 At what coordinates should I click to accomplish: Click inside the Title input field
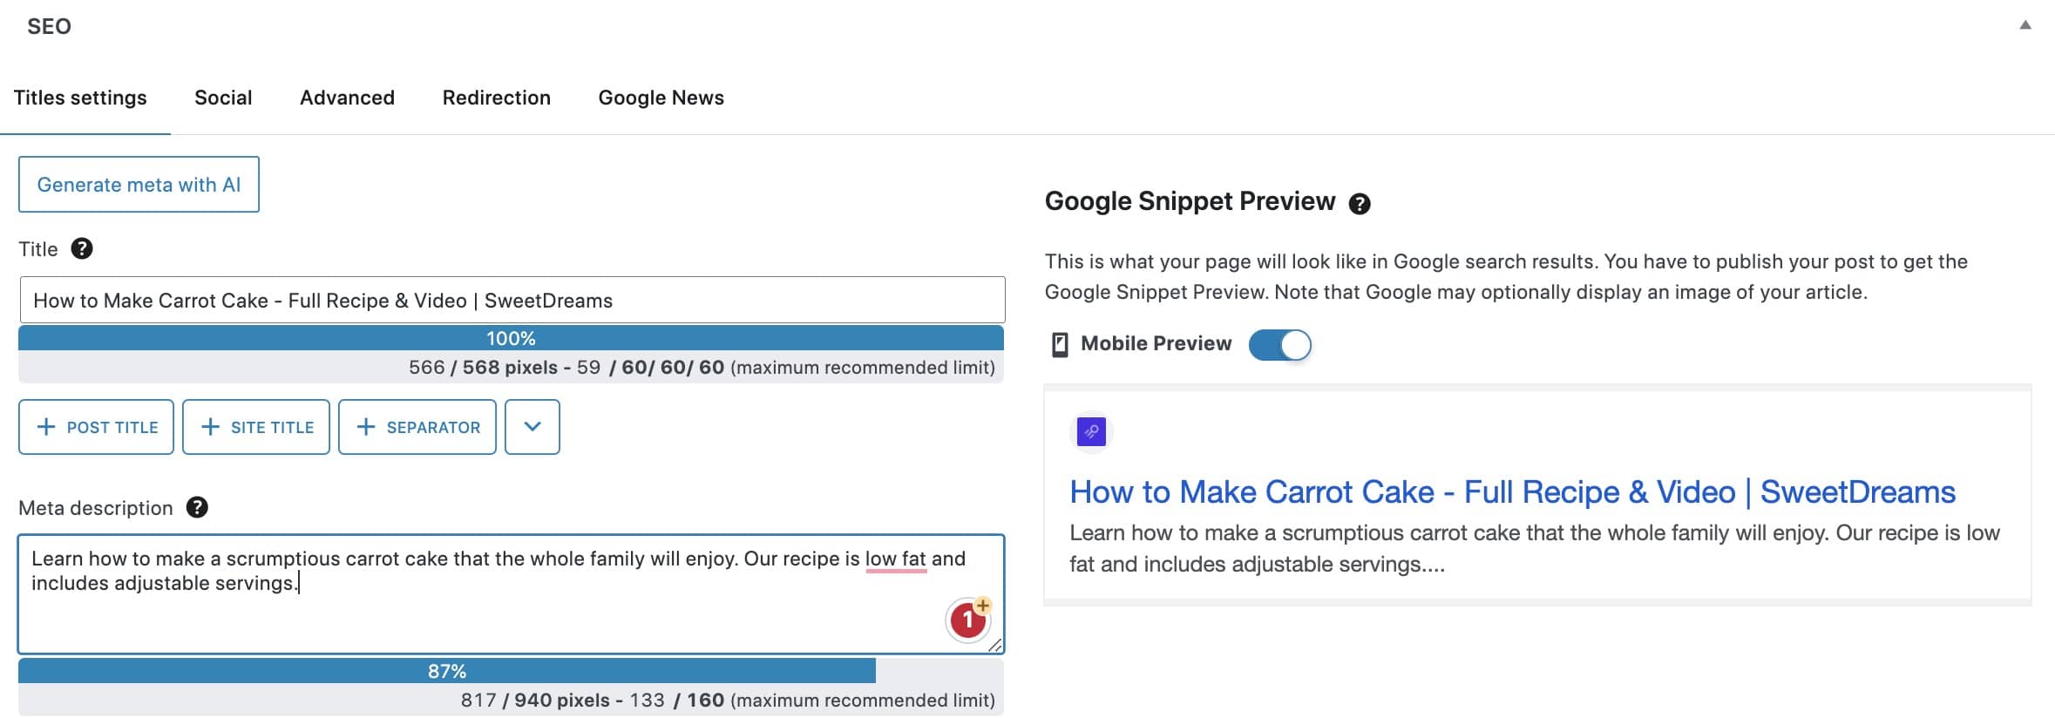[512, 301]
